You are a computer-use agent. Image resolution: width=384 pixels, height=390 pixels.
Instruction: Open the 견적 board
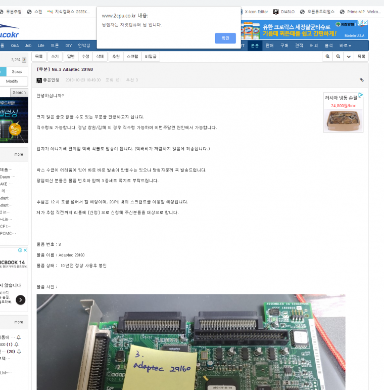coord(299,46)
